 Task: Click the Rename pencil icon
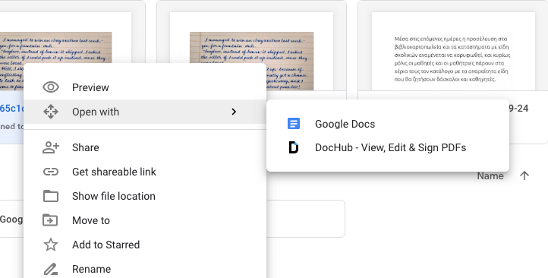[51, 269]
